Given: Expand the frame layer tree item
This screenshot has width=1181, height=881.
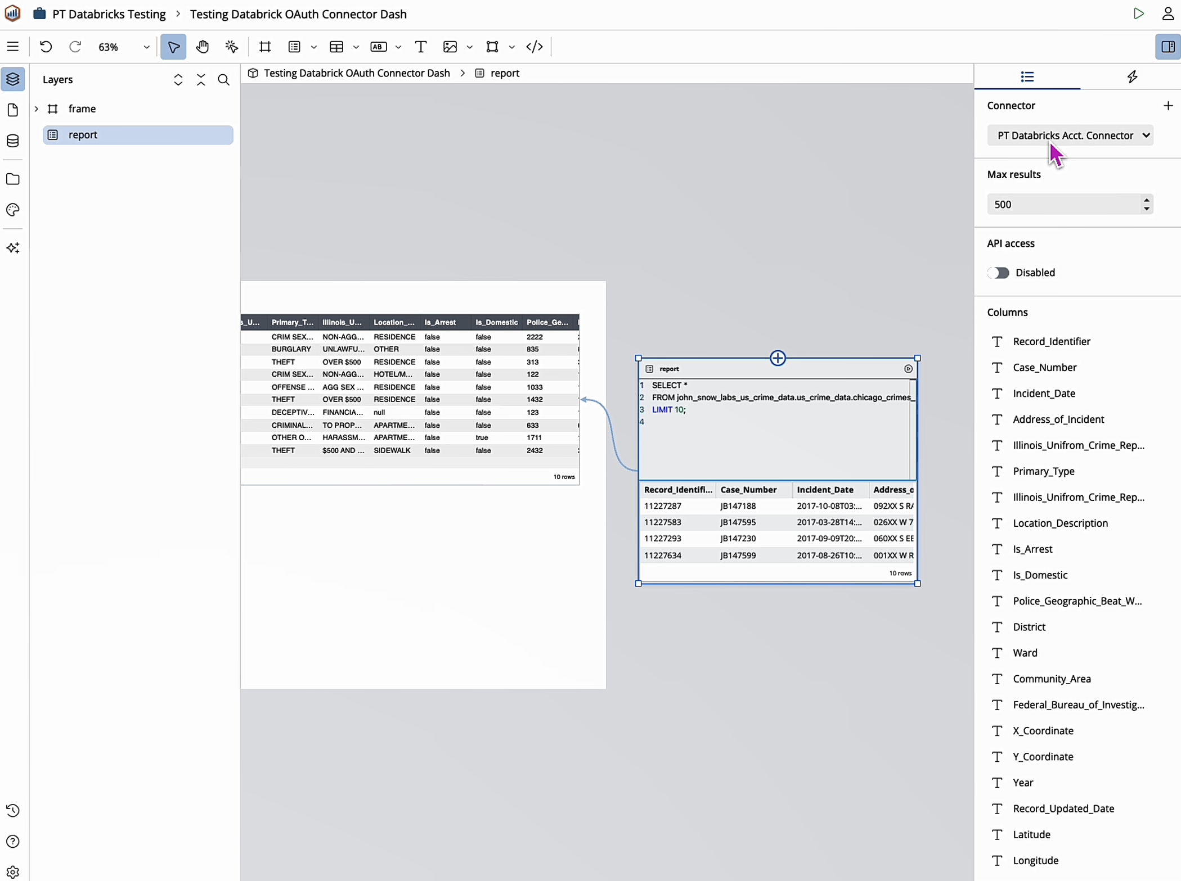Looking at the screenshot, I should click(37, 109).
